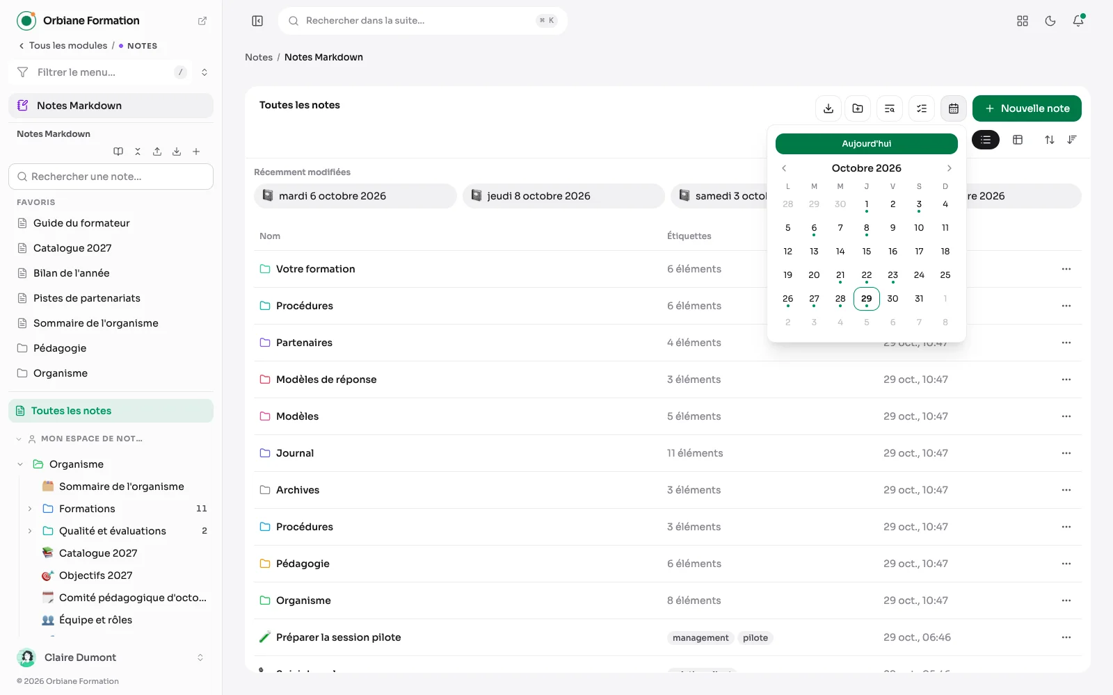Expand the Formations folder in tree
The image size is (1113, 695).
30,509
